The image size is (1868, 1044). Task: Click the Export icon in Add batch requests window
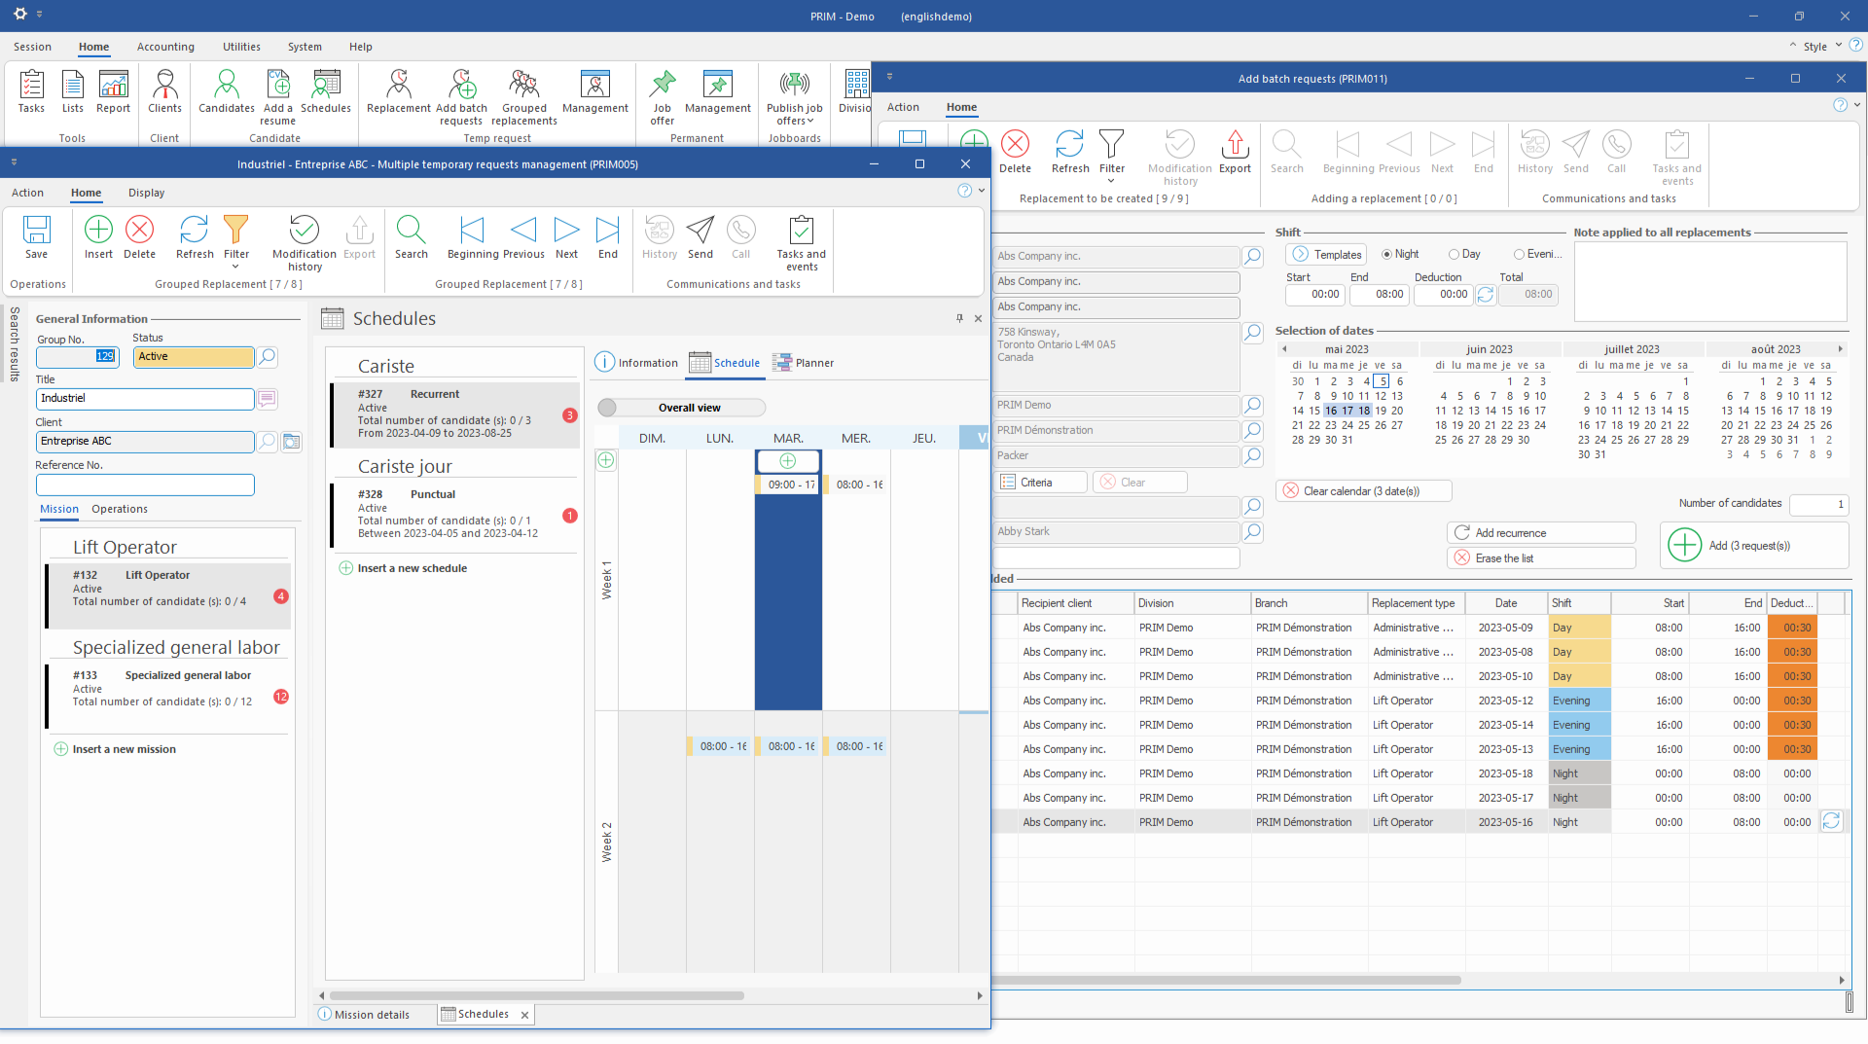(1234, 153)
